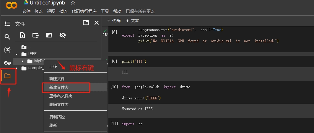Click into the print("111") code line

pyautogui.click(x=134, y=61)
